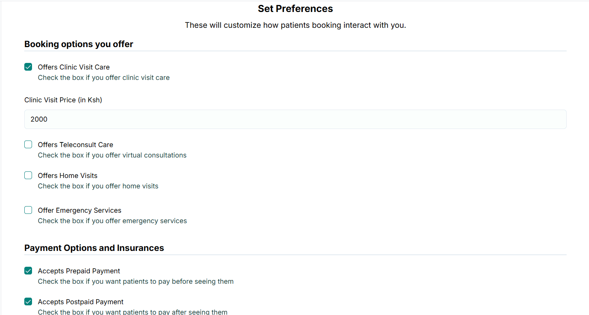
Task: Click the postpaid payment description text
Action: click(132, 312)
